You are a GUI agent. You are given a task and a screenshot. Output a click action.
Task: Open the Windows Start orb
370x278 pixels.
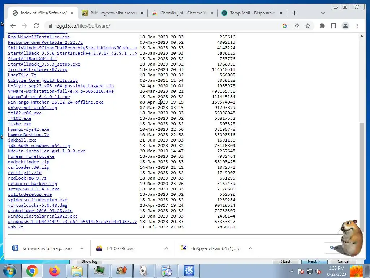click(9, 271)
